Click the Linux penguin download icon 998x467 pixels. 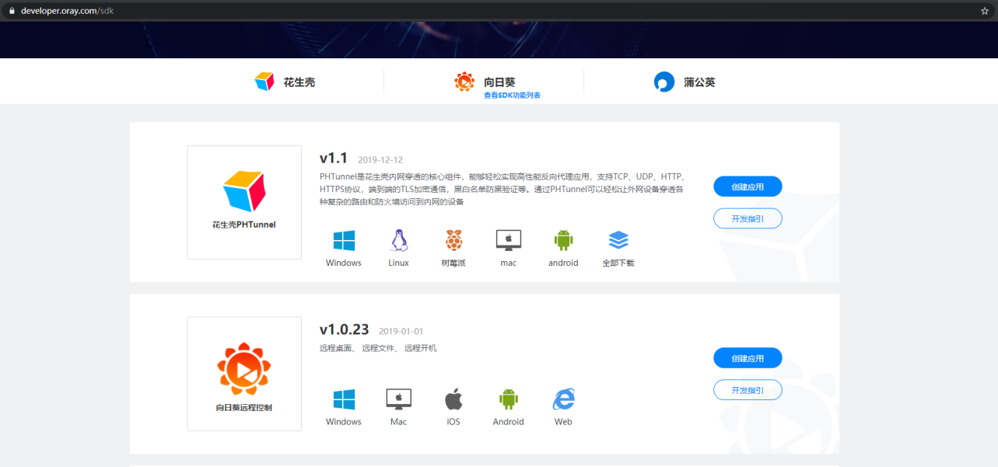(398, 241)
